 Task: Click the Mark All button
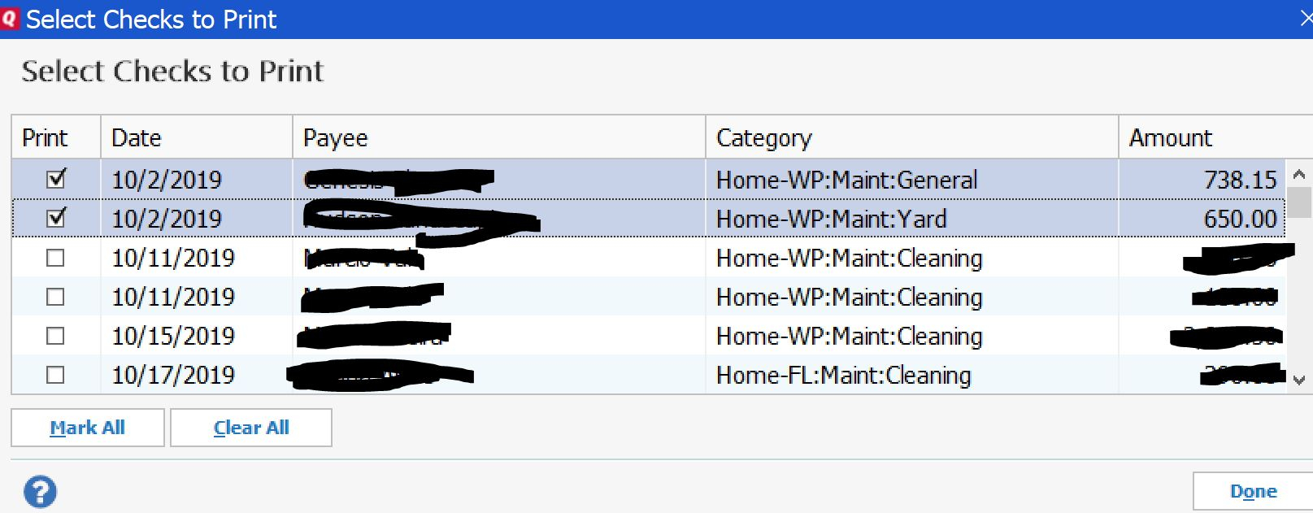(88, 428)
